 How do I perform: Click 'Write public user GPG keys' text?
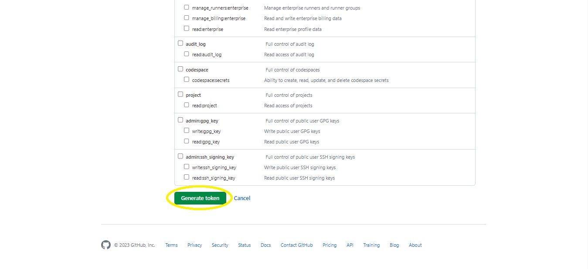coord(292,131)
